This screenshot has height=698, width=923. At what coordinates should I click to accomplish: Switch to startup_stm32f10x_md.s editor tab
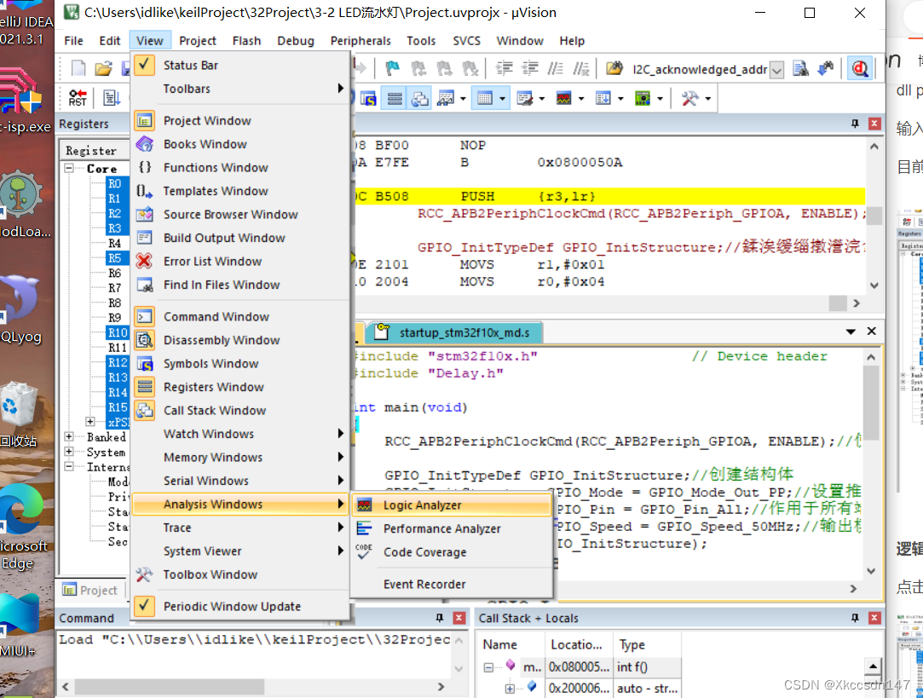pyautogui.click(x=454, y=333)
